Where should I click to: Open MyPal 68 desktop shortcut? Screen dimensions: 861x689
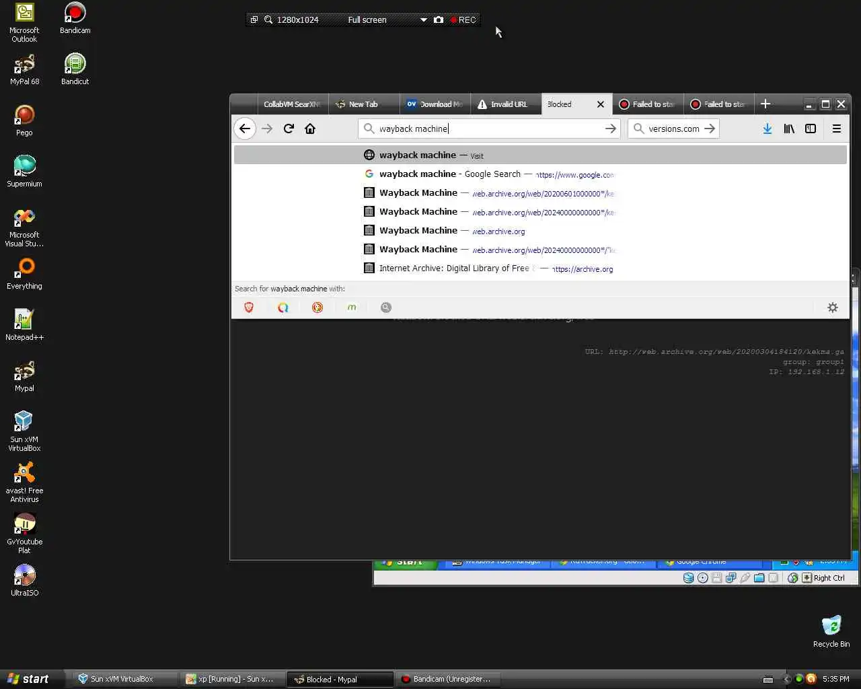point(24,69)
